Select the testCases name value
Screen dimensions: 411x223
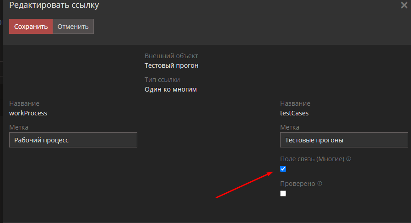pyautogui.click(x=294, y=113)
